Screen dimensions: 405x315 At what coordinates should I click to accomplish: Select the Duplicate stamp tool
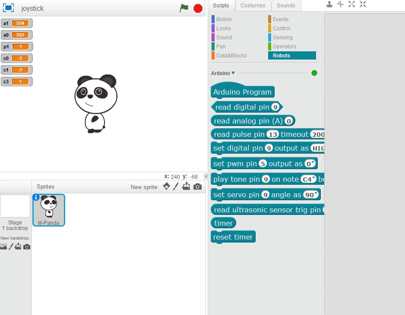pyautogui.click(x=330, y=5)
